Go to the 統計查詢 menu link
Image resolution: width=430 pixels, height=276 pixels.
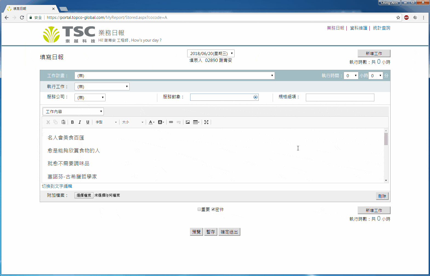381,28
